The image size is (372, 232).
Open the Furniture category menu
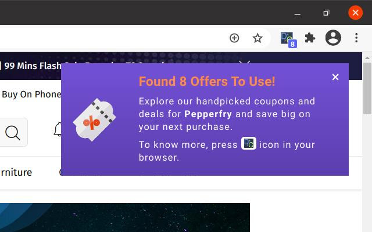pos(16,172)
